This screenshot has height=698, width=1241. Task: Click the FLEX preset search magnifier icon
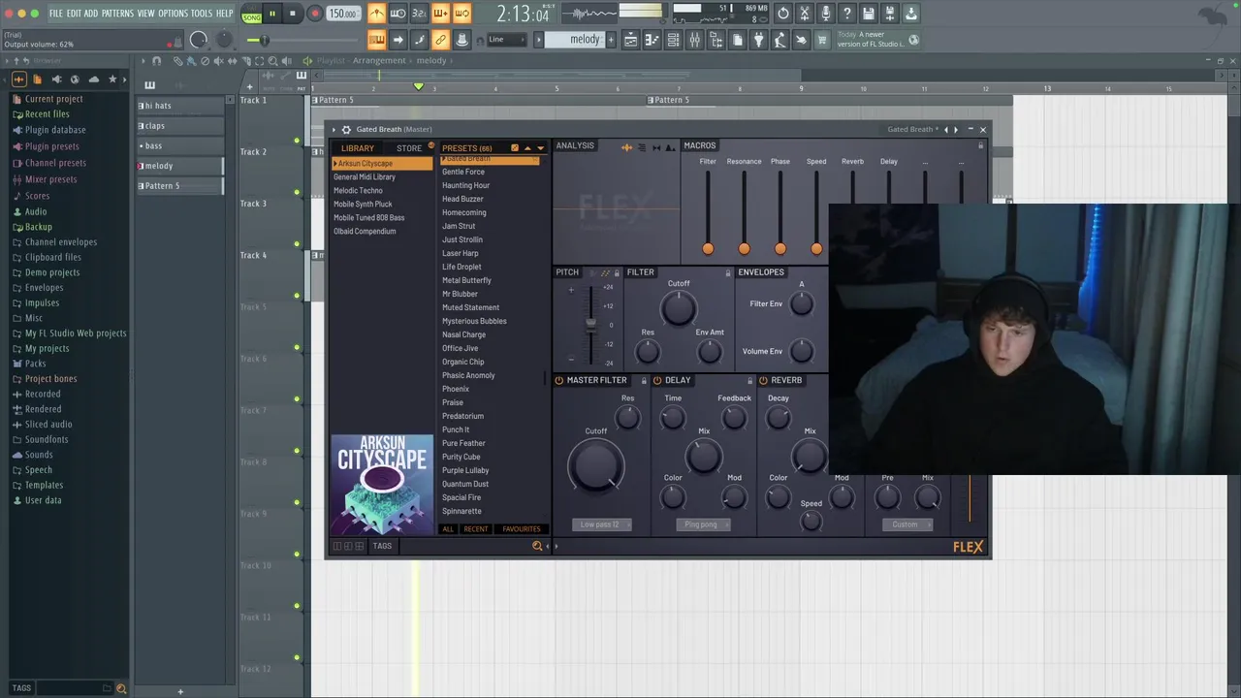point(537,546)
